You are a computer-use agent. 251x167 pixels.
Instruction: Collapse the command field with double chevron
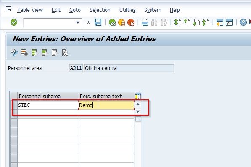tap(89, 22)
